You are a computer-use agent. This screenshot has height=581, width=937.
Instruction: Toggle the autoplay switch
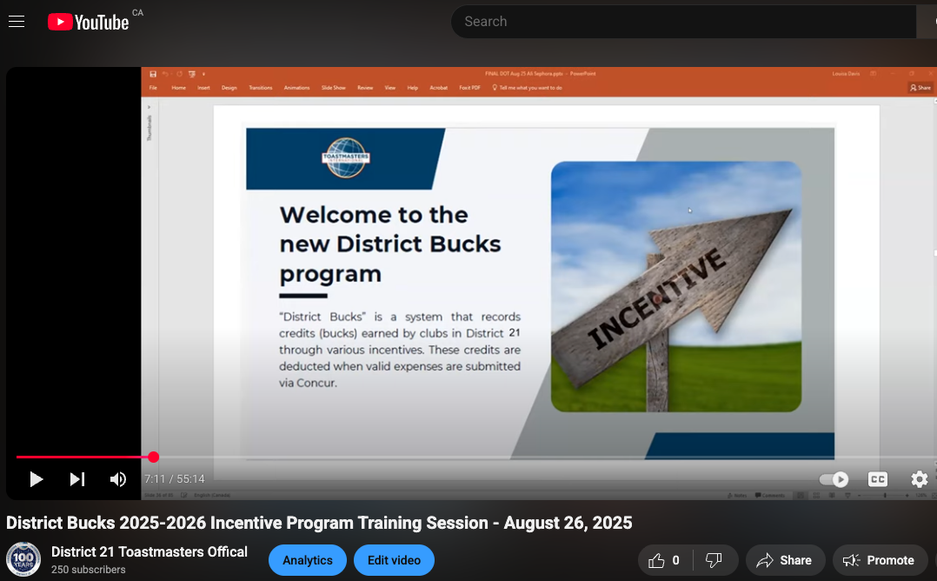coord(834,479)
